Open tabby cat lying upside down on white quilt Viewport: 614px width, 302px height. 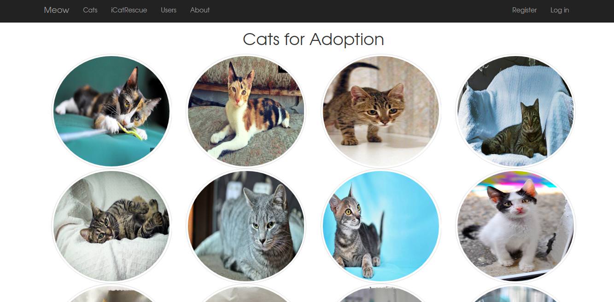(111, 226)
